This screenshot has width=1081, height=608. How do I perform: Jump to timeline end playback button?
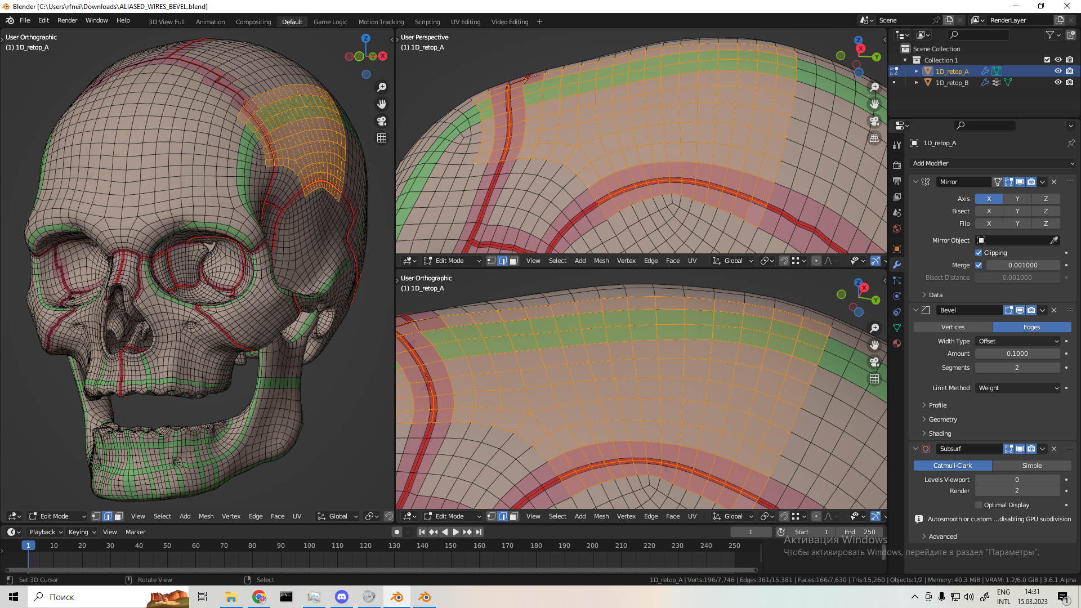tap(479, 532)
